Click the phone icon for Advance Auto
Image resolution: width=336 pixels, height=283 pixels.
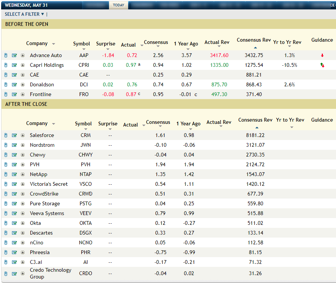pyautogui.click(x=6, y=56)
